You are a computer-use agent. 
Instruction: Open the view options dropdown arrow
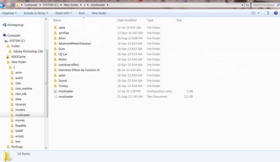[258, 13]
